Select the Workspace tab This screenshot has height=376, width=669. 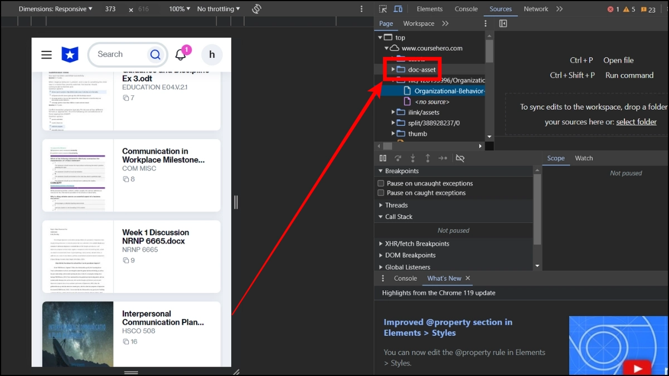click(x=419, y=23)
